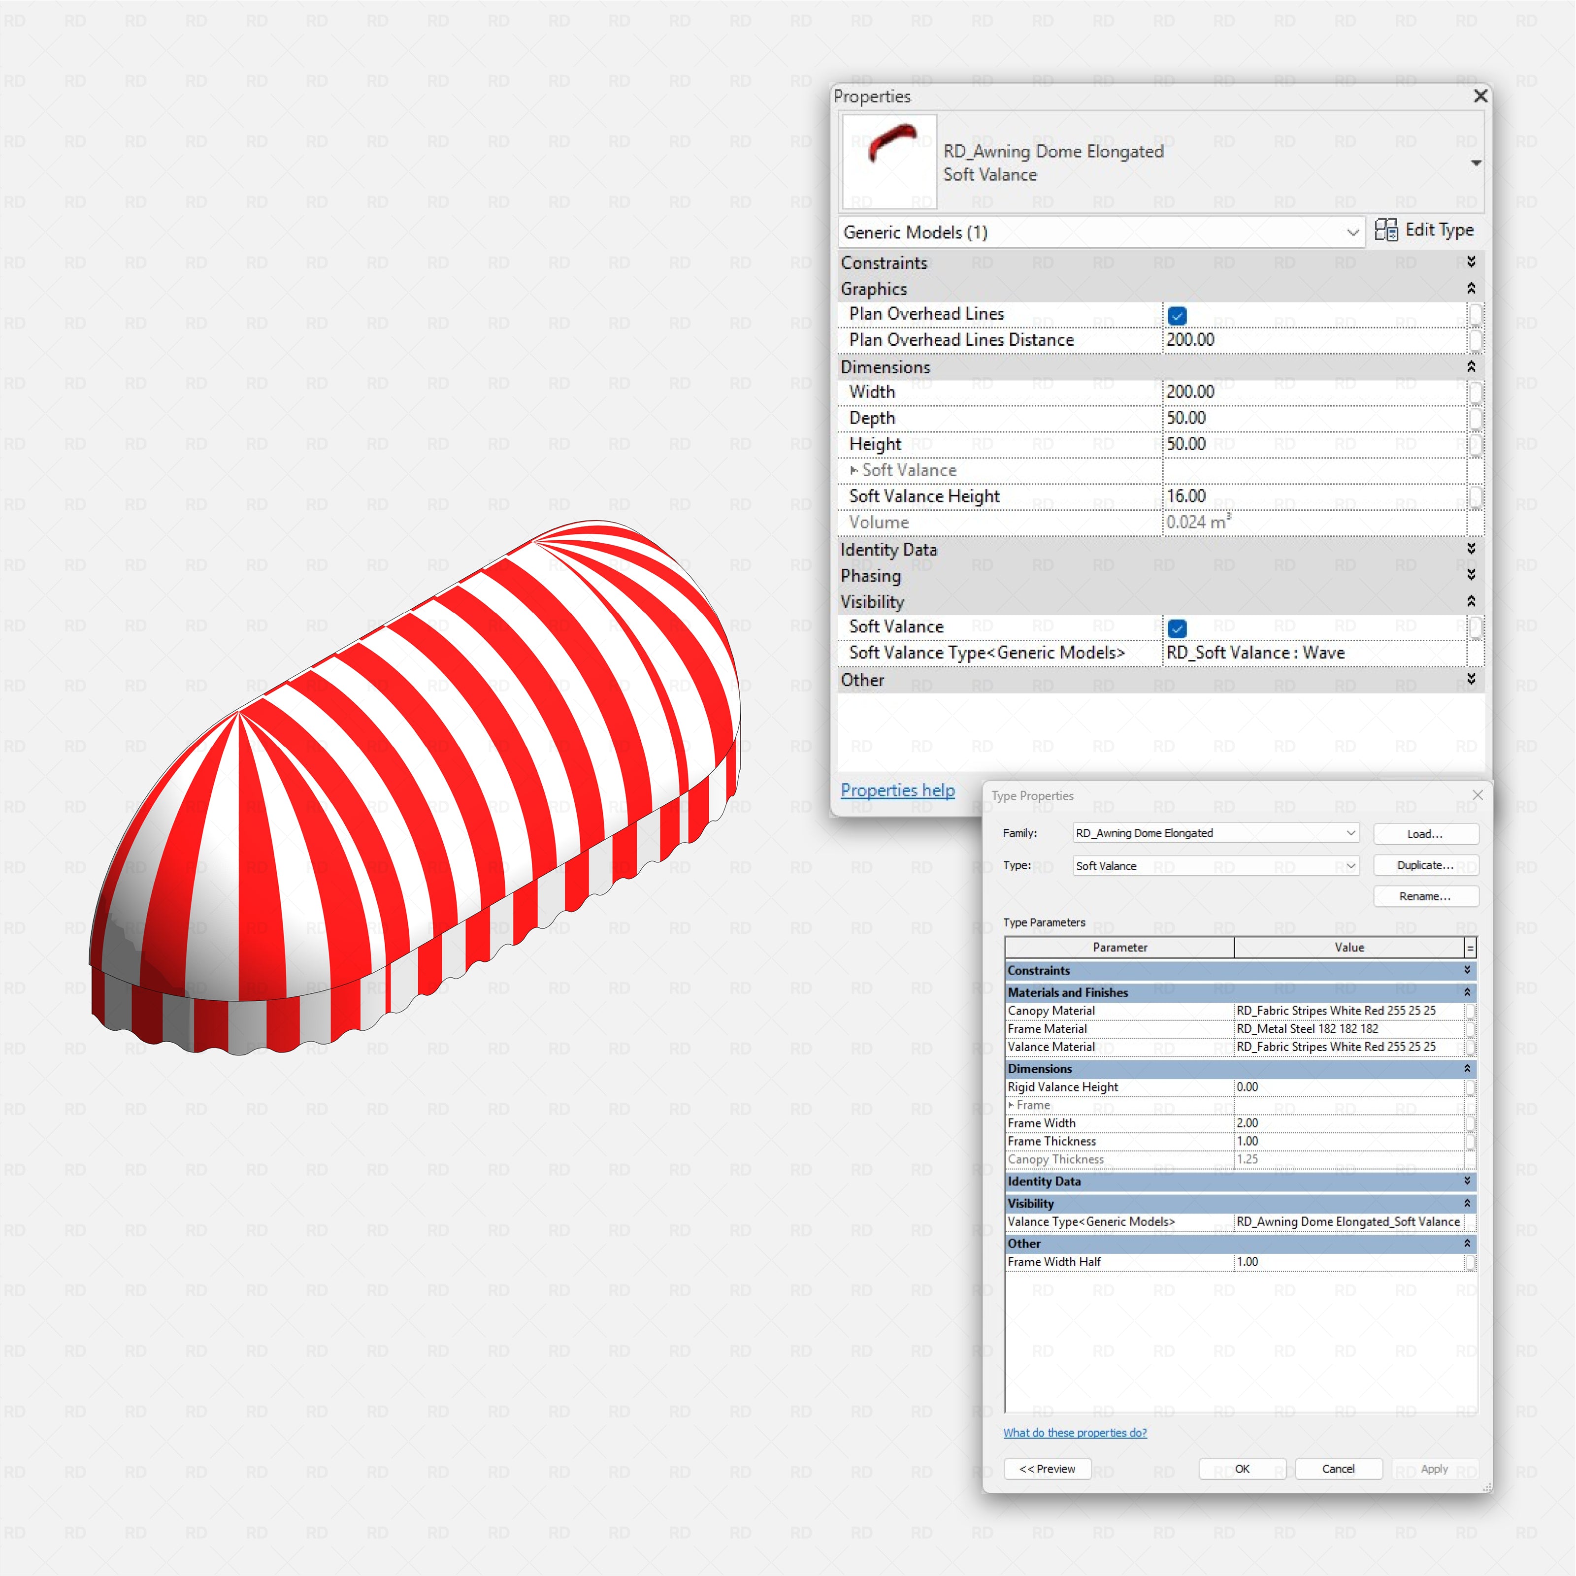
Task: Edit the Frame Width value 2.00
Action: pos(1348,1123)
